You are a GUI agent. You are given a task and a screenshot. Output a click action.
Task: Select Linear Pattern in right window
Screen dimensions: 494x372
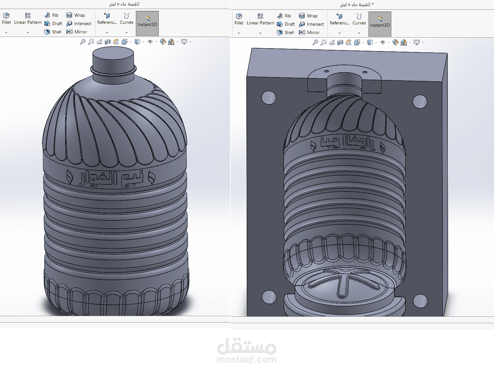260,19
